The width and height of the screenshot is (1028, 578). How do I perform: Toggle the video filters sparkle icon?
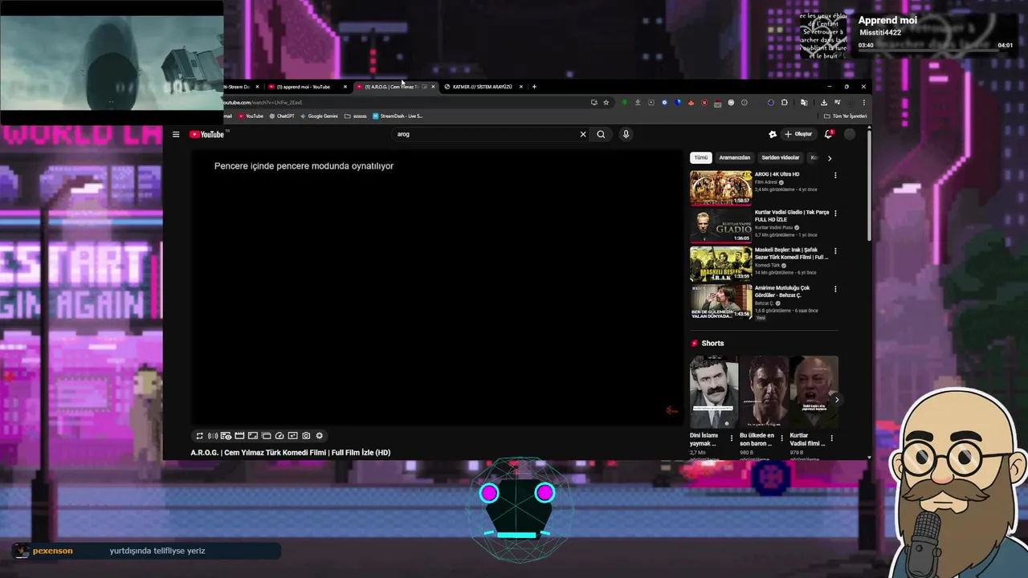(x=292, y=436)
